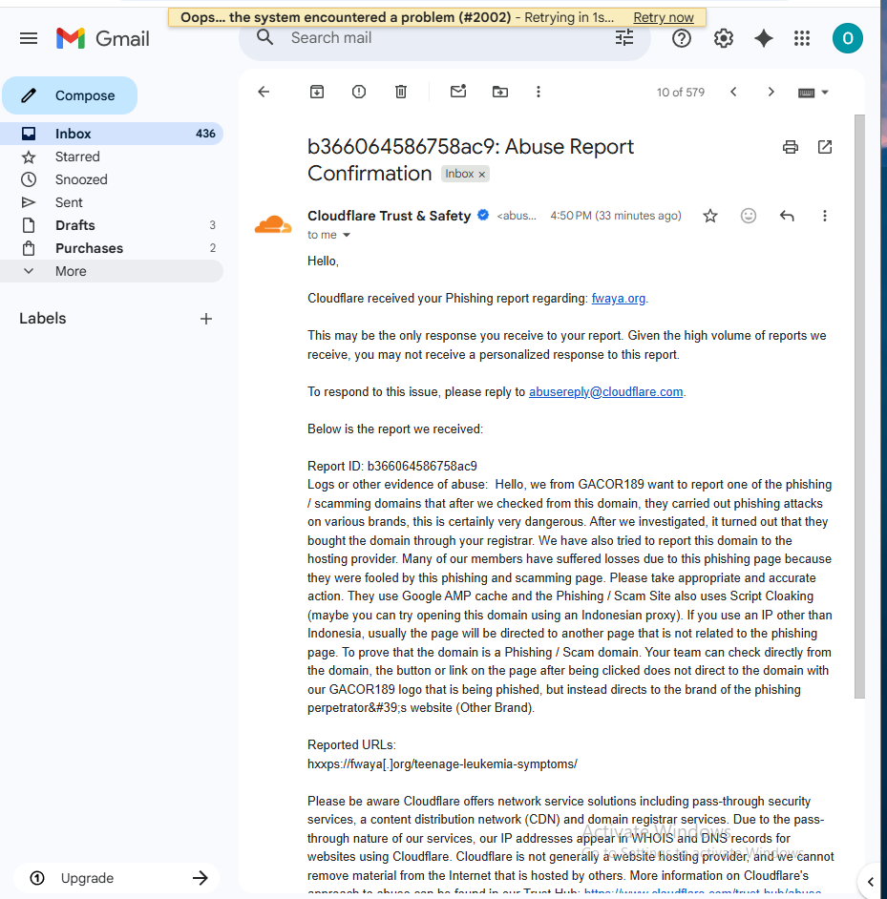887x899 pixels.
Task: Create a new label plus icon
Action: 206,319
